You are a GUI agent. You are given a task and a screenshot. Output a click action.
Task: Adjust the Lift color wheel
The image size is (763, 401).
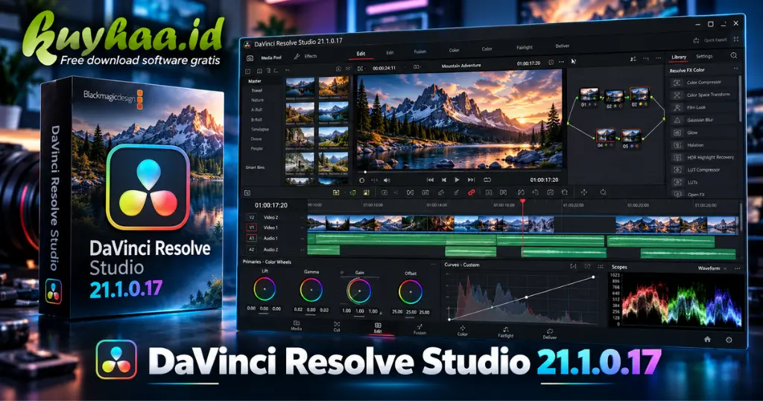(x=265, y=289)
